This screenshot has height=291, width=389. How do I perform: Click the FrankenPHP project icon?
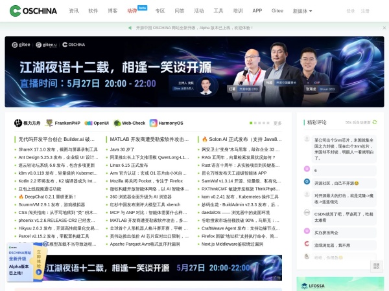point(49,123)
